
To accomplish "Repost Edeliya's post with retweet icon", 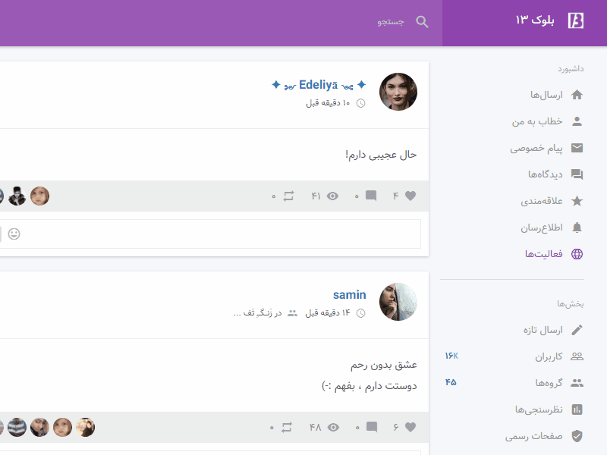I will click(x=288, y=196).
